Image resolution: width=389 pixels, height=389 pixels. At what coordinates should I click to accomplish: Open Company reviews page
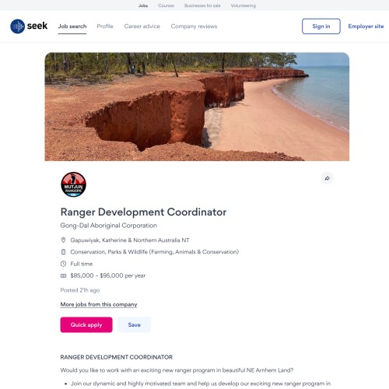click(x=194, y=26)
